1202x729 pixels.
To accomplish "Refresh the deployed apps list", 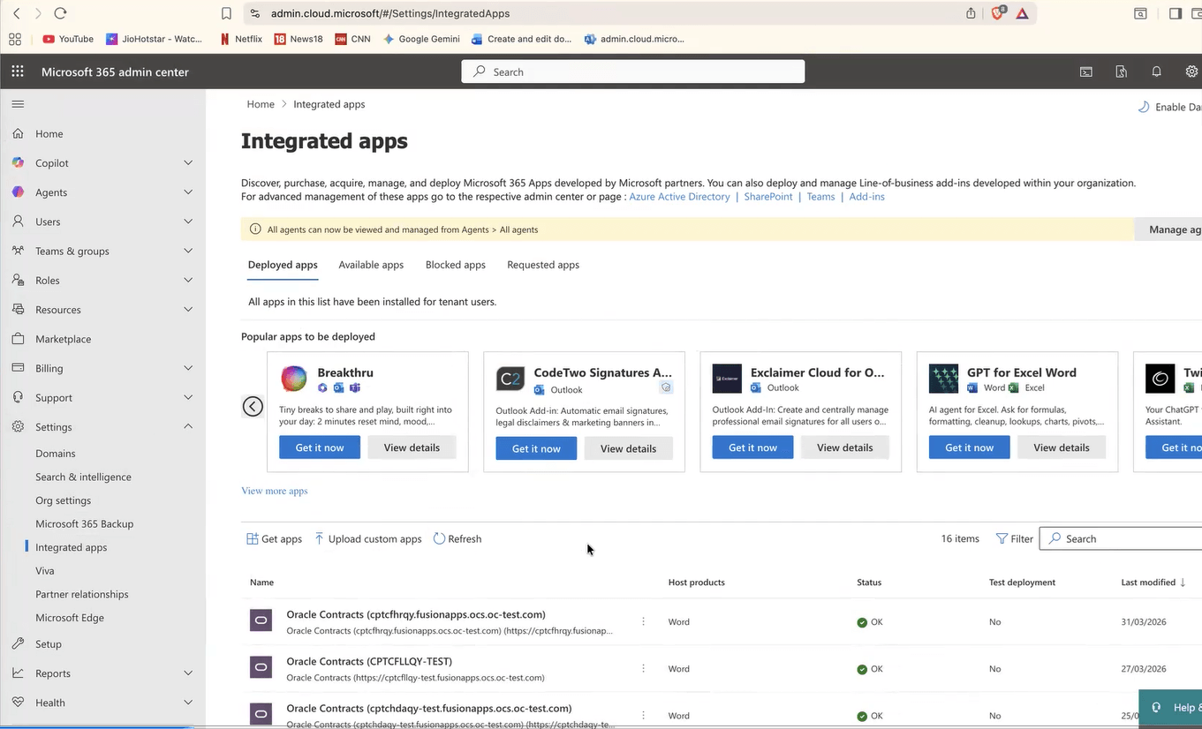I will point(439,538).
